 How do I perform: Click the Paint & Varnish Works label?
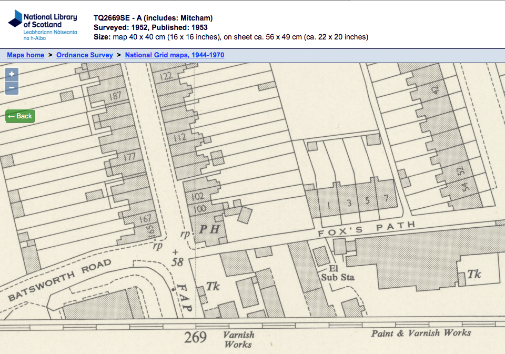421,332
